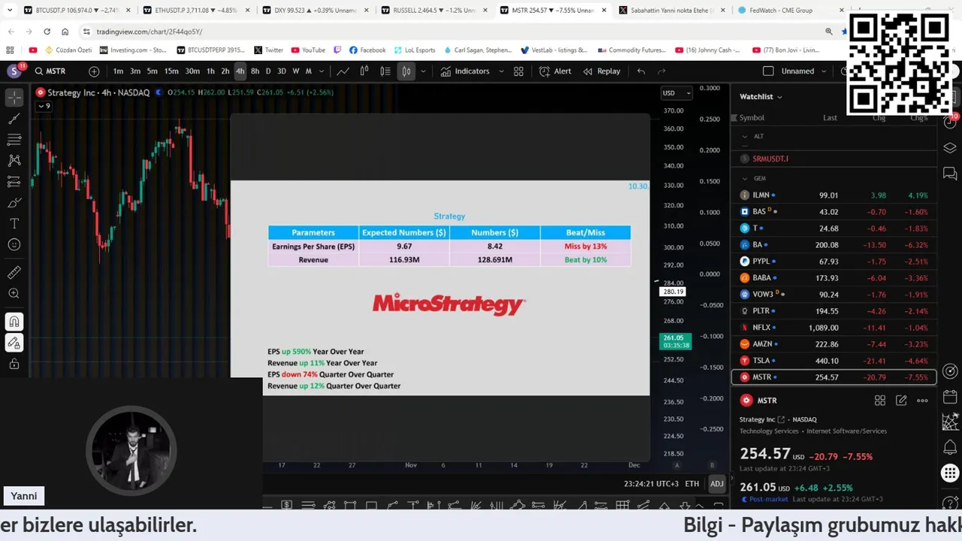Switch to the 1m timeframe
Viewport: 962px width, 541px height.
click(119, 71)
